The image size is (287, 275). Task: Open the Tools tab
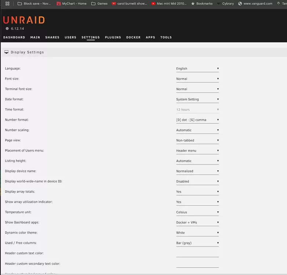coord(166,37)
